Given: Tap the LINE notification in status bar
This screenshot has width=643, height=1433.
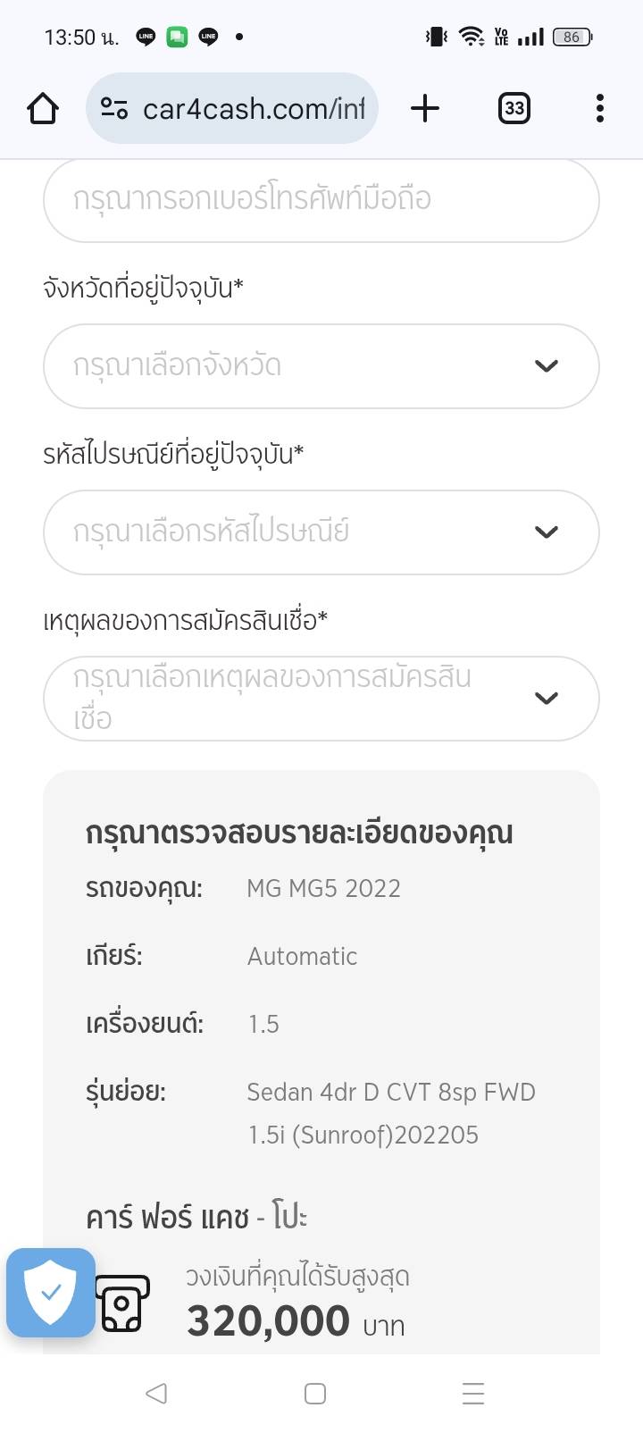Looking at the screenshot, I should [146, 37].
